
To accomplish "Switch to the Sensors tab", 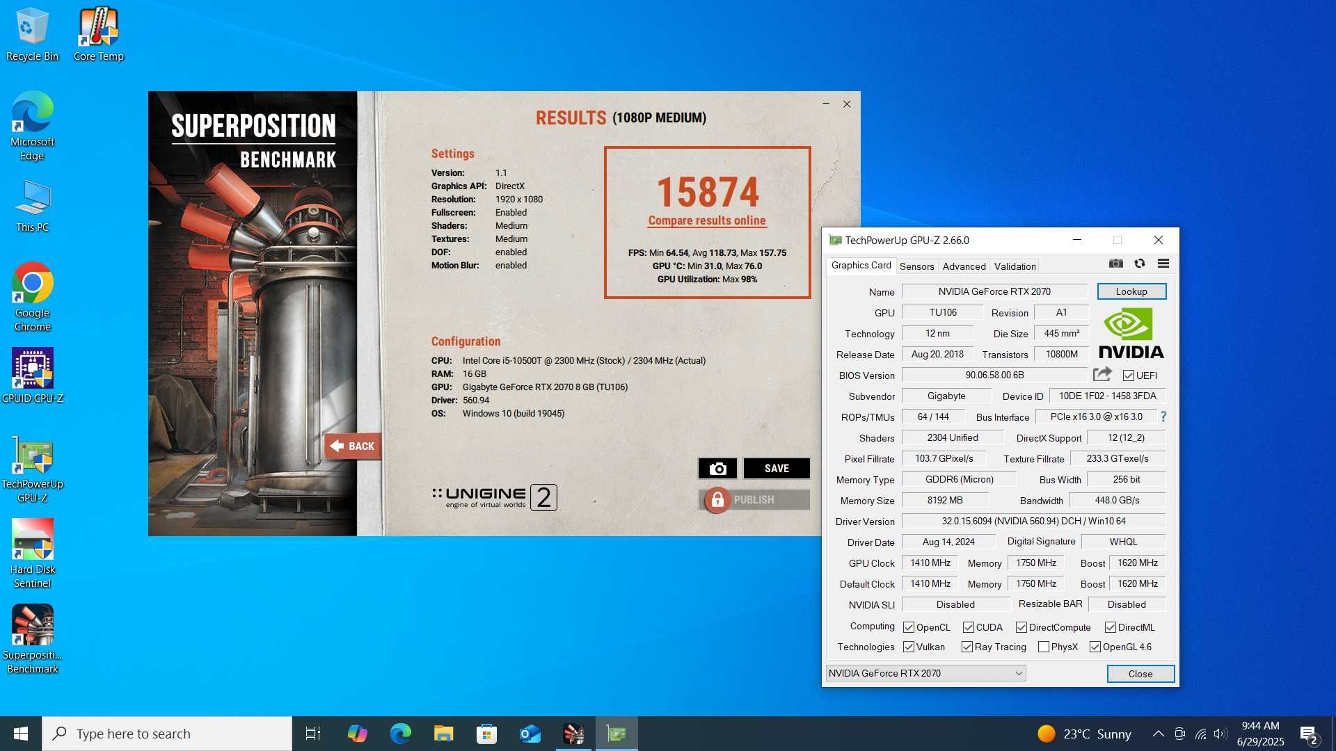I will point(916,266).
